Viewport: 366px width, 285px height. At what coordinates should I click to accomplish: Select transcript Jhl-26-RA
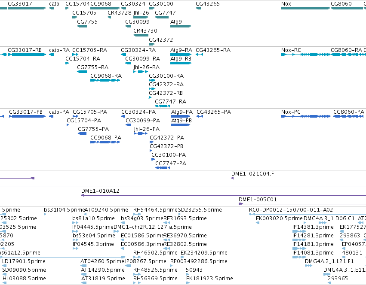coord(140,72)
